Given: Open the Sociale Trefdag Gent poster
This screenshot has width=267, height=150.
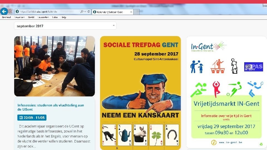Looking at the screenshot, I should point(140,93).
